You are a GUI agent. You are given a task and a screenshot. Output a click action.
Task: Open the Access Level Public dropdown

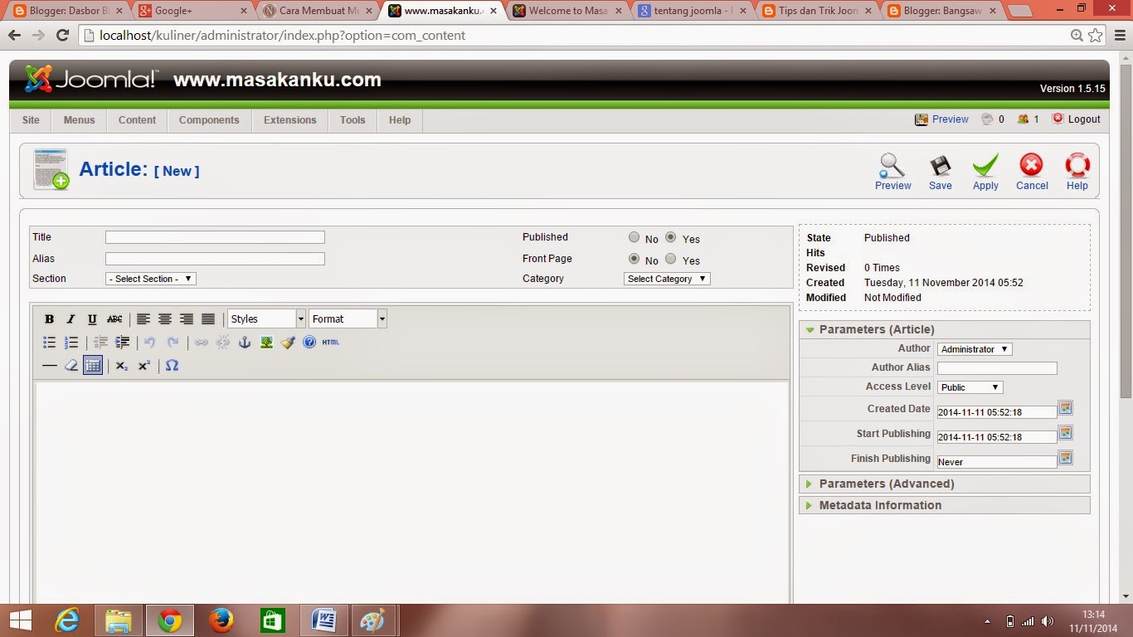coord(970,387)
